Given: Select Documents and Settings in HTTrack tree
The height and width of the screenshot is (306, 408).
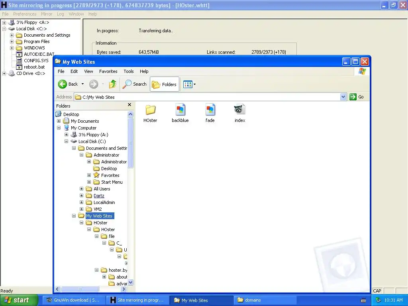Looking at the screenshot, I should pos(47,35).
